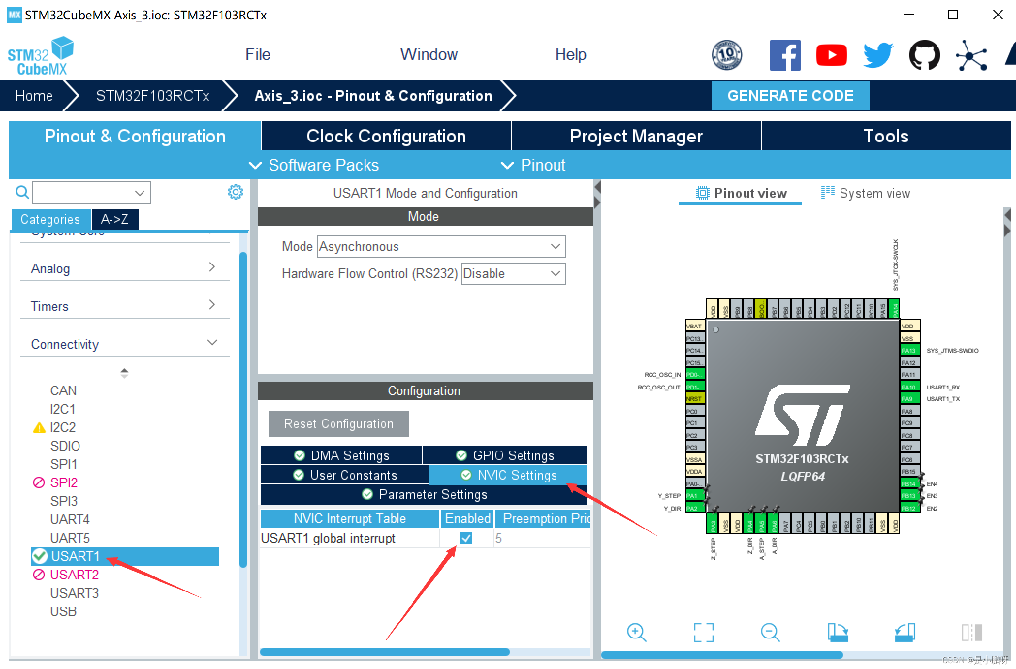The image size is (1016, 669).
Task: Switch to Tools tab
Action: pos(886,136)
